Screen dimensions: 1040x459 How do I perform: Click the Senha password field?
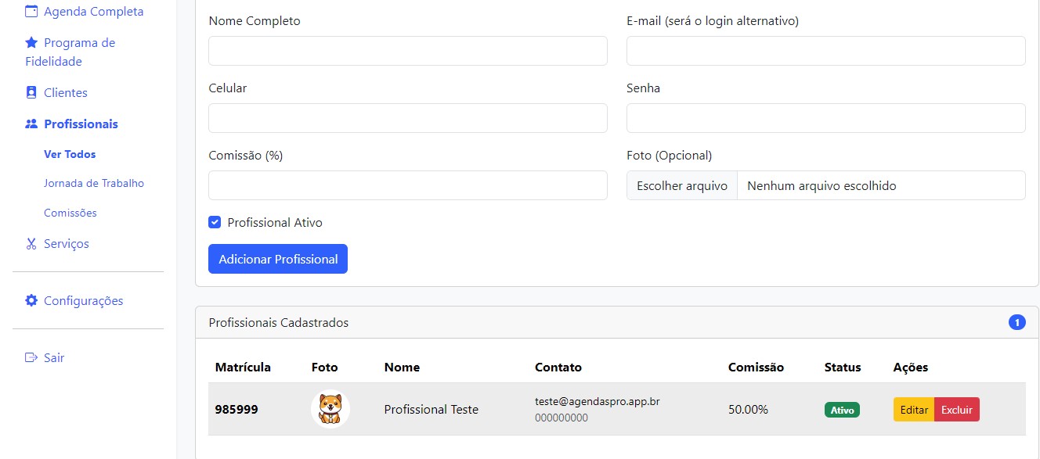tap(825, 117)
